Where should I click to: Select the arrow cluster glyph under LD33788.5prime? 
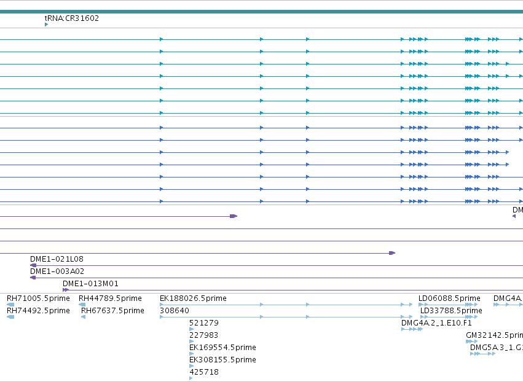449,317
